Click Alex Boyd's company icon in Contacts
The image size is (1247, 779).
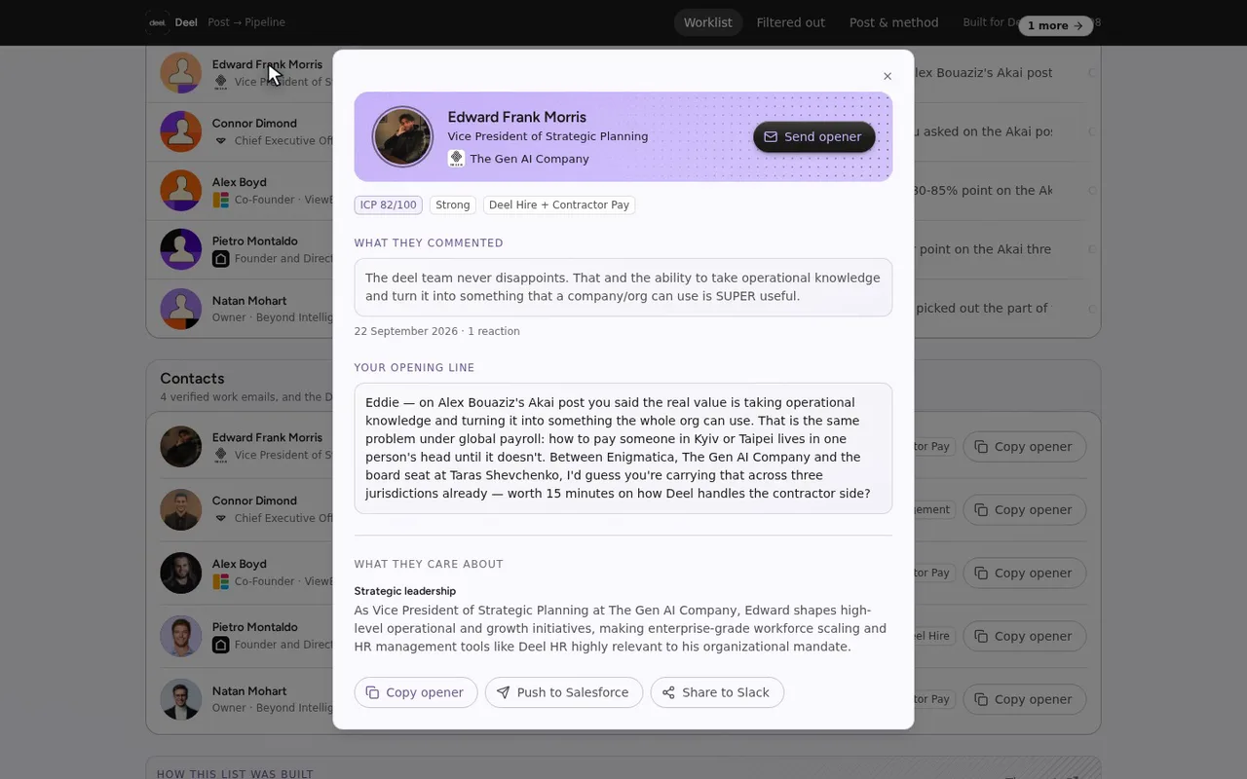click(x=221, y=581)
